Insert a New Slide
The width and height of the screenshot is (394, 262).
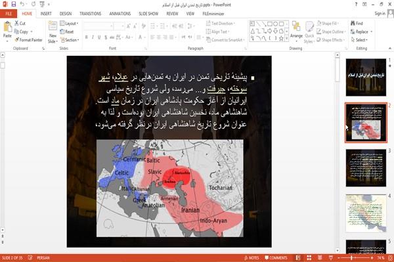point(53,32)
